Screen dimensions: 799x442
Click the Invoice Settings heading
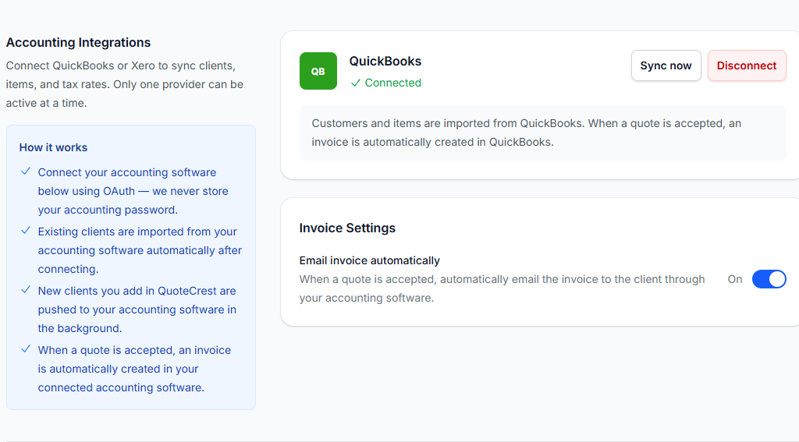pos(347,228)
